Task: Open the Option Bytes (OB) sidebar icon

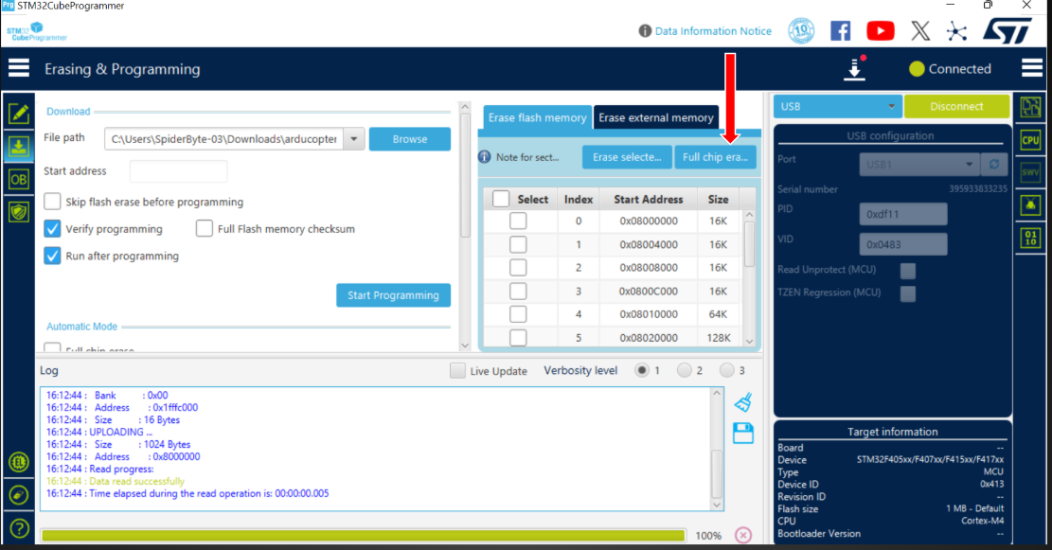Action: (18, 179)
